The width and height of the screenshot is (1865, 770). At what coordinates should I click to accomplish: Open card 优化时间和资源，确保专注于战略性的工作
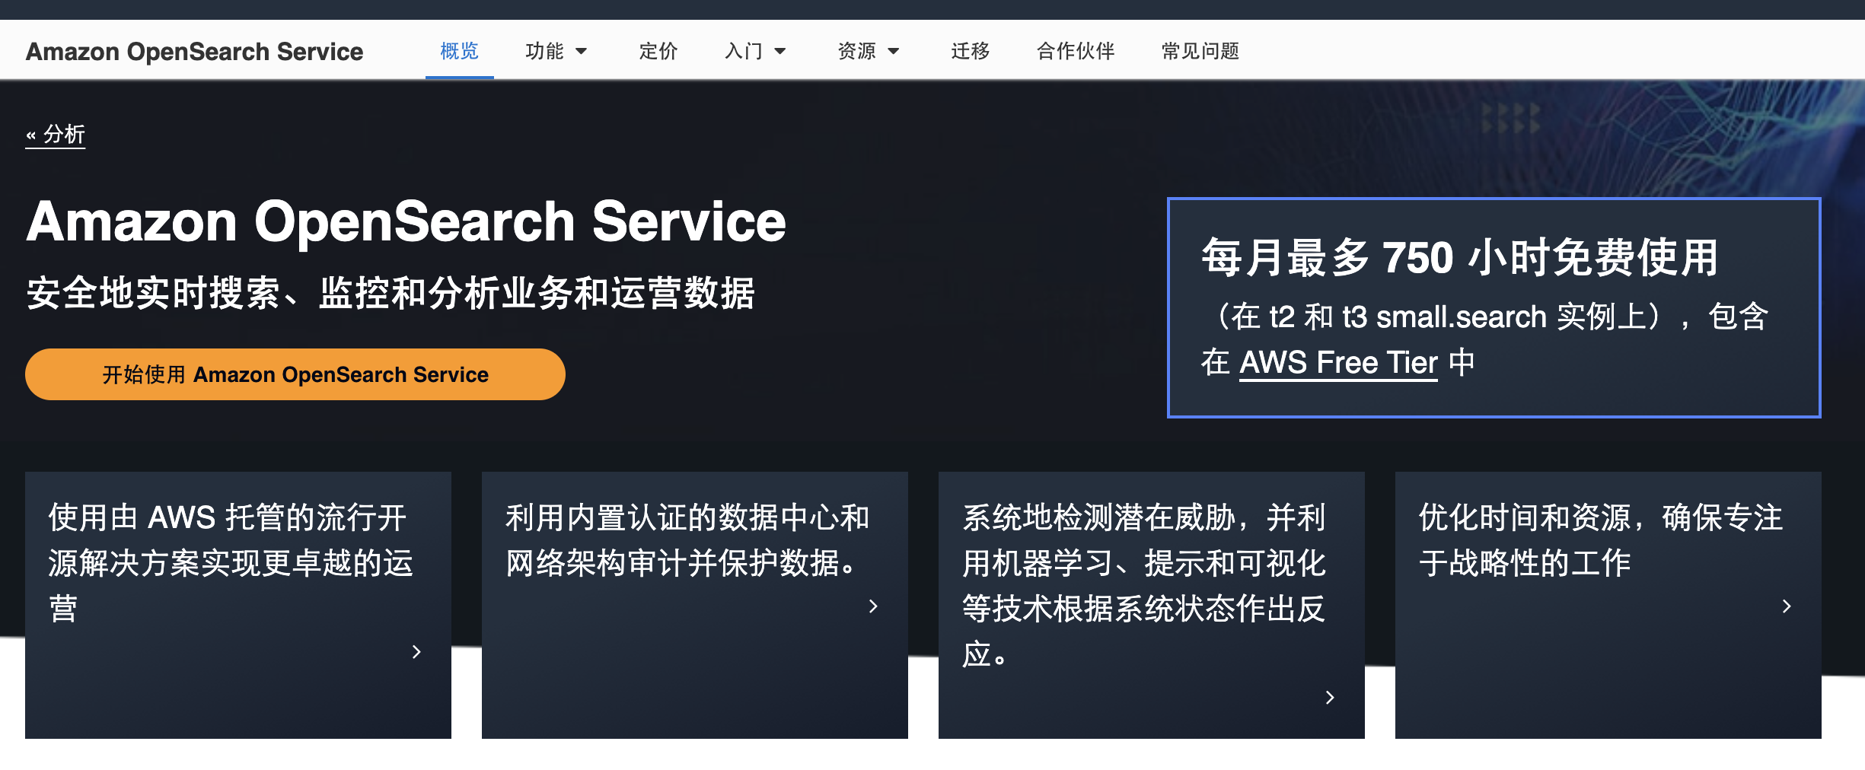pos(1608,605)
